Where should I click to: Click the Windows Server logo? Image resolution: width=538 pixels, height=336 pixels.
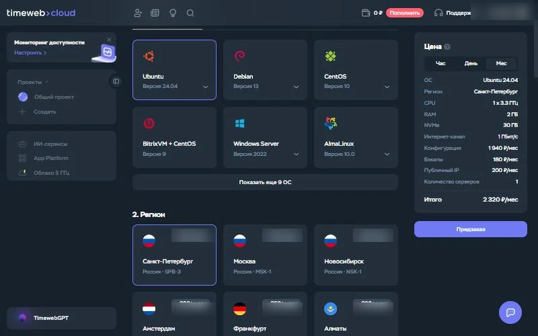[239, 123]
